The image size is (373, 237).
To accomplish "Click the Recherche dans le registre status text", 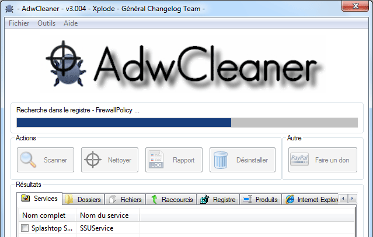I will click(x=78, y=110).
